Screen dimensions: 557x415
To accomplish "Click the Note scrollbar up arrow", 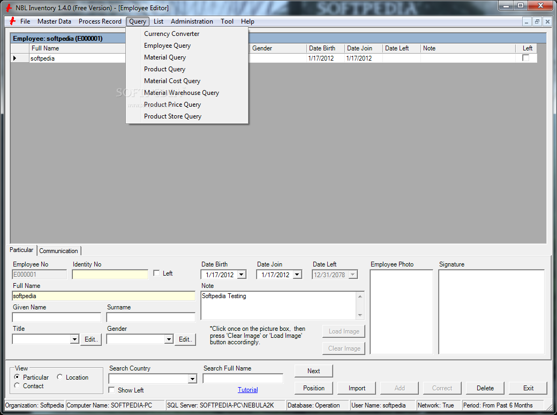I will [360, 296].
